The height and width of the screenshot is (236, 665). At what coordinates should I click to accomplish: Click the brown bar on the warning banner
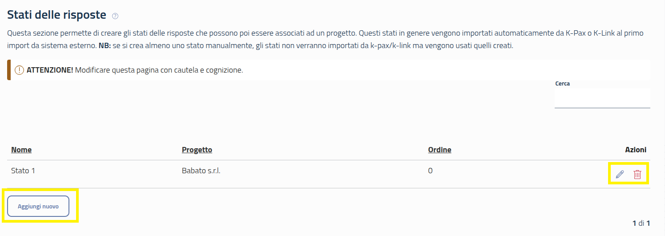click(9, 70)
